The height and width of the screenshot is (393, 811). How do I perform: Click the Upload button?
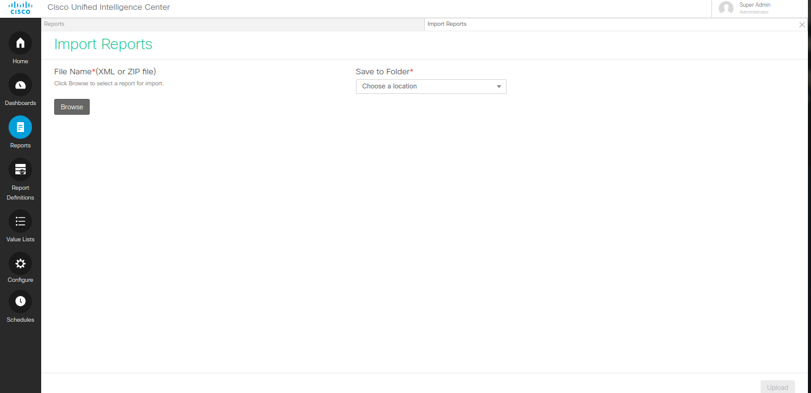point(777,387)
